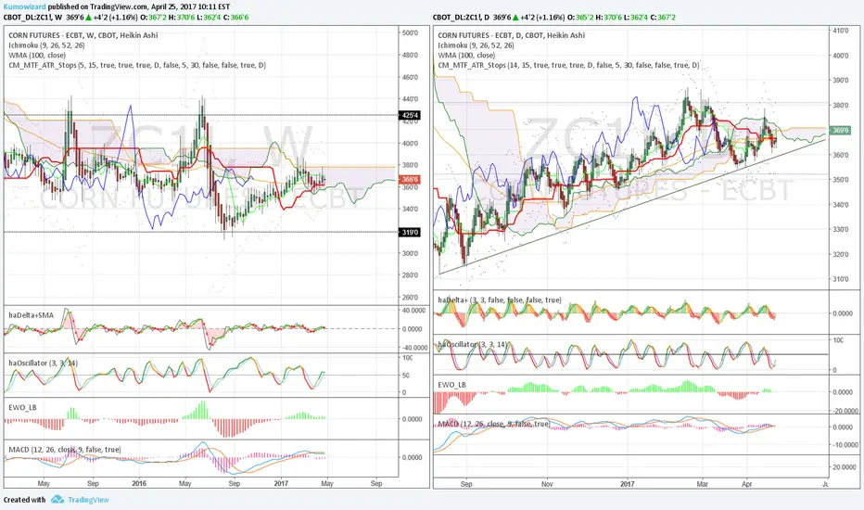The width and height of the screenshot is (864, 510).
Task: Click 2017 on the weekly chart time axis
Action: coord(281,483)
